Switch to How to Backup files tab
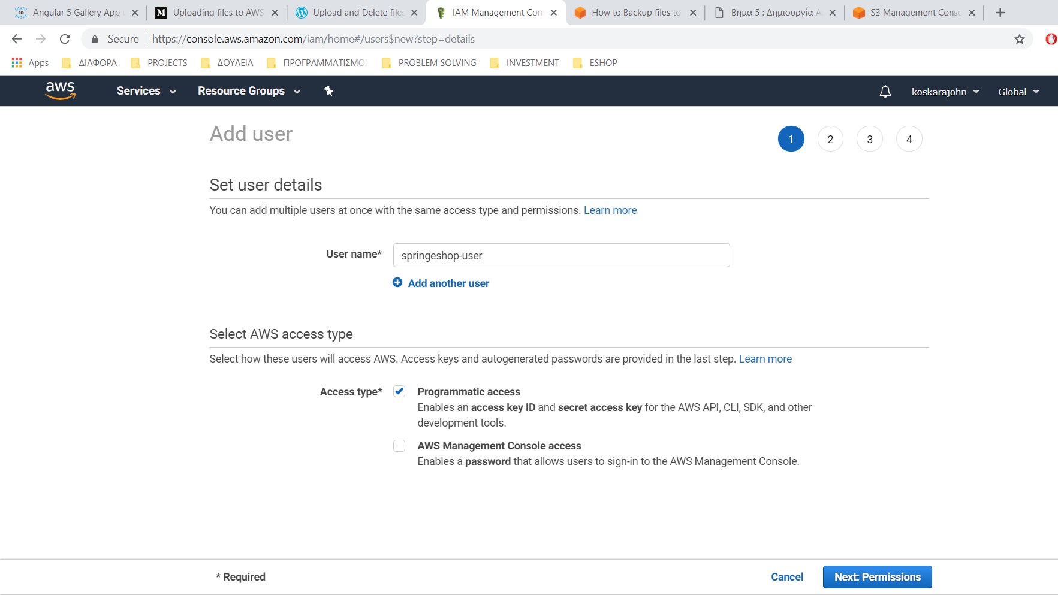The height and width of the screenshot is (595, 1058). tap(635, 13)
